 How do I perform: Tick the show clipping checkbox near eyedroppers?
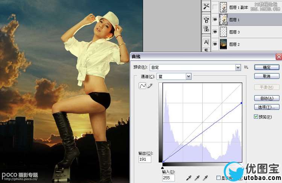click(x=218, y=178)
